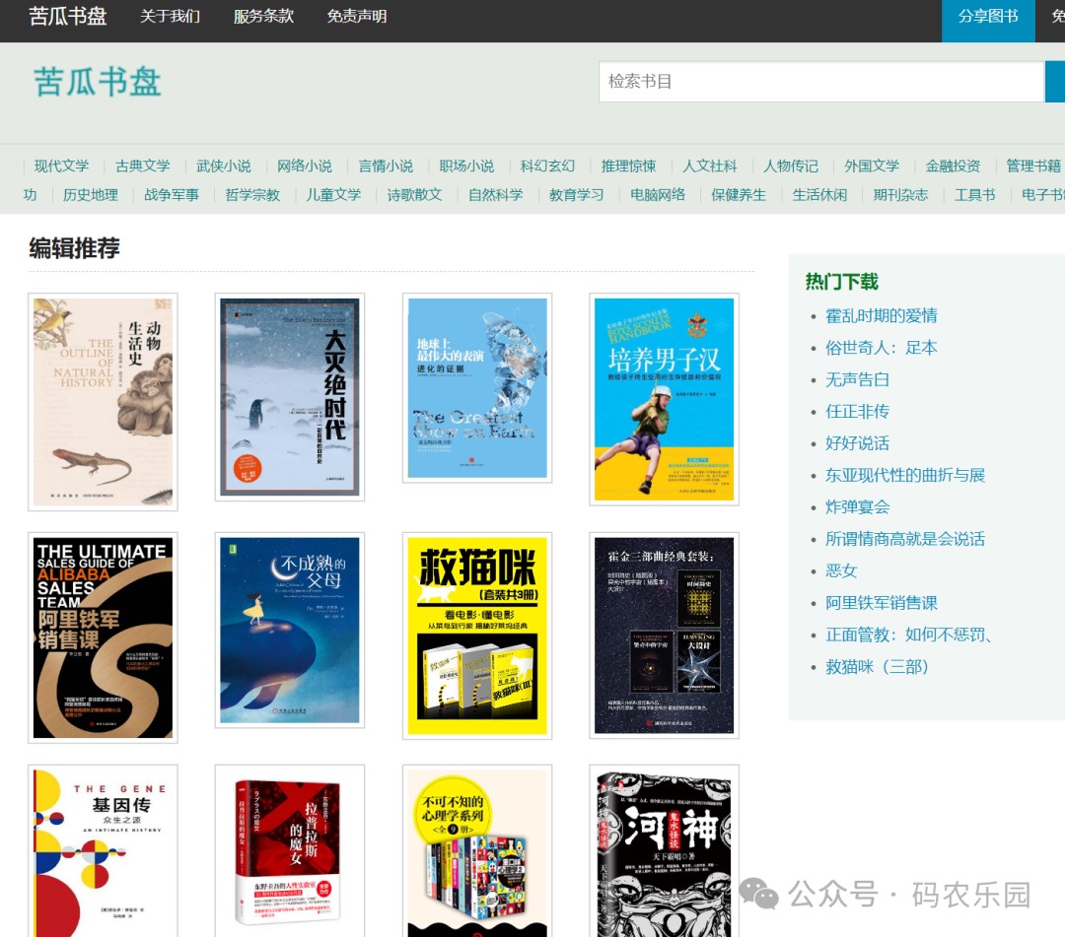The width and height of the screenshot is (1065, 937).
Task: Select the 诗歌散文 category
Action: point(414,195)
